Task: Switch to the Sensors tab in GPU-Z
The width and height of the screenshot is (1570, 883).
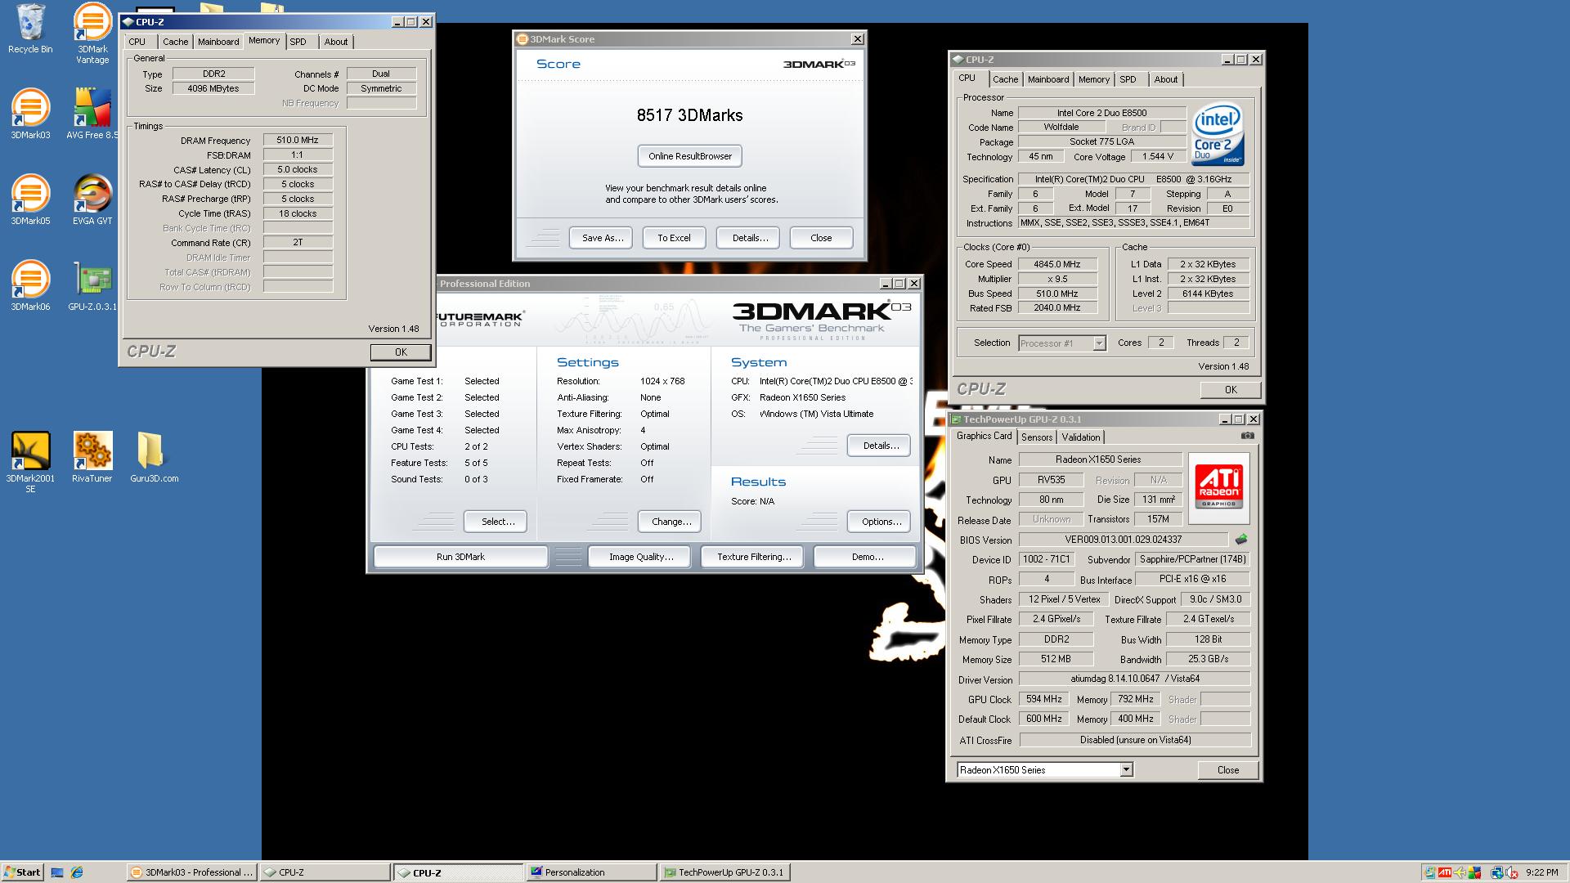Action: pos(1037,437)
